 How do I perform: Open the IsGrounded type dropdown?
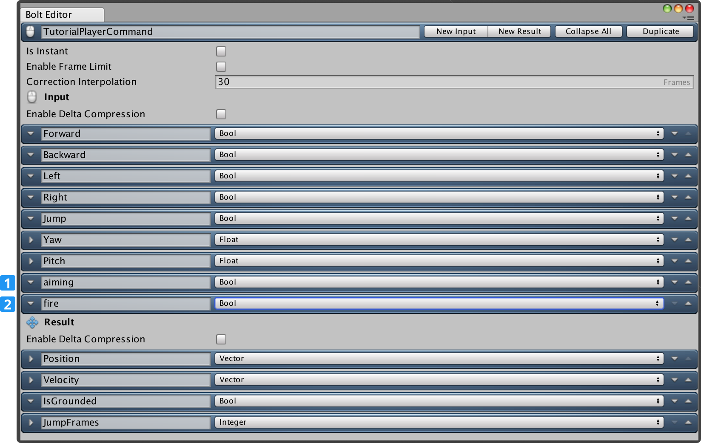coord(439,401)
